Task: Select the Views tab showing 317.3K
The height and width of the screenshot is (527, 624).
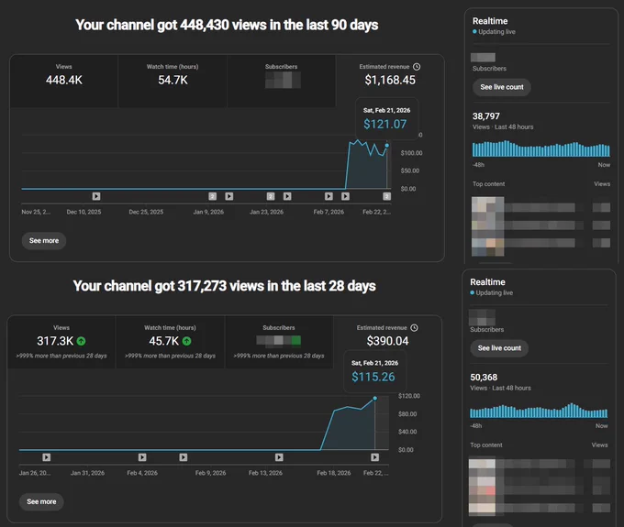Action: click(x=61, y=342)
